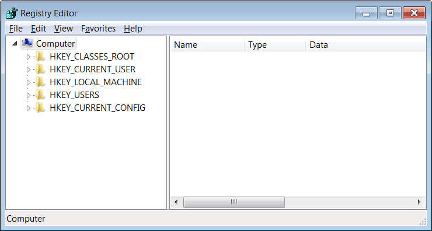
Task: Select the Computer label in tree
Action: point(55,44)
